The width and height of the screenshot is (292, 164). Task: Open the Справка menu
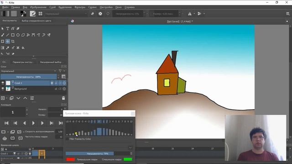pyautogui.click(x=130, y=7)
